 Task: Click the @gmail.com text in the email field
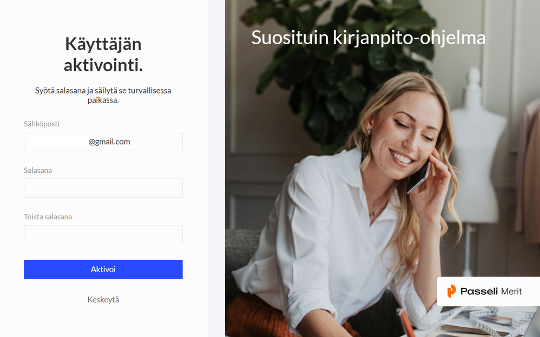pos(109,141)
